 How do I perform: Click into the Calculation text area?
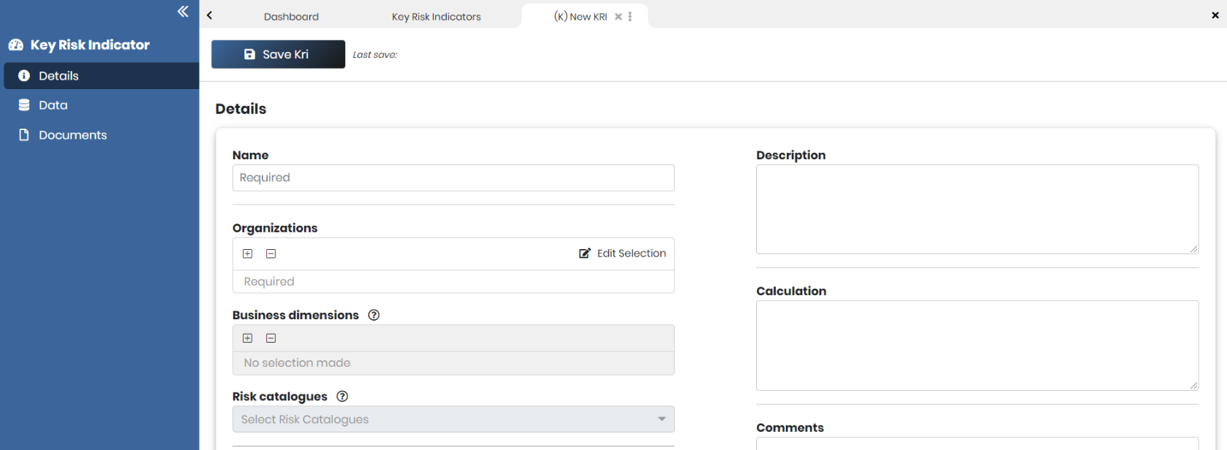(977, 346)
